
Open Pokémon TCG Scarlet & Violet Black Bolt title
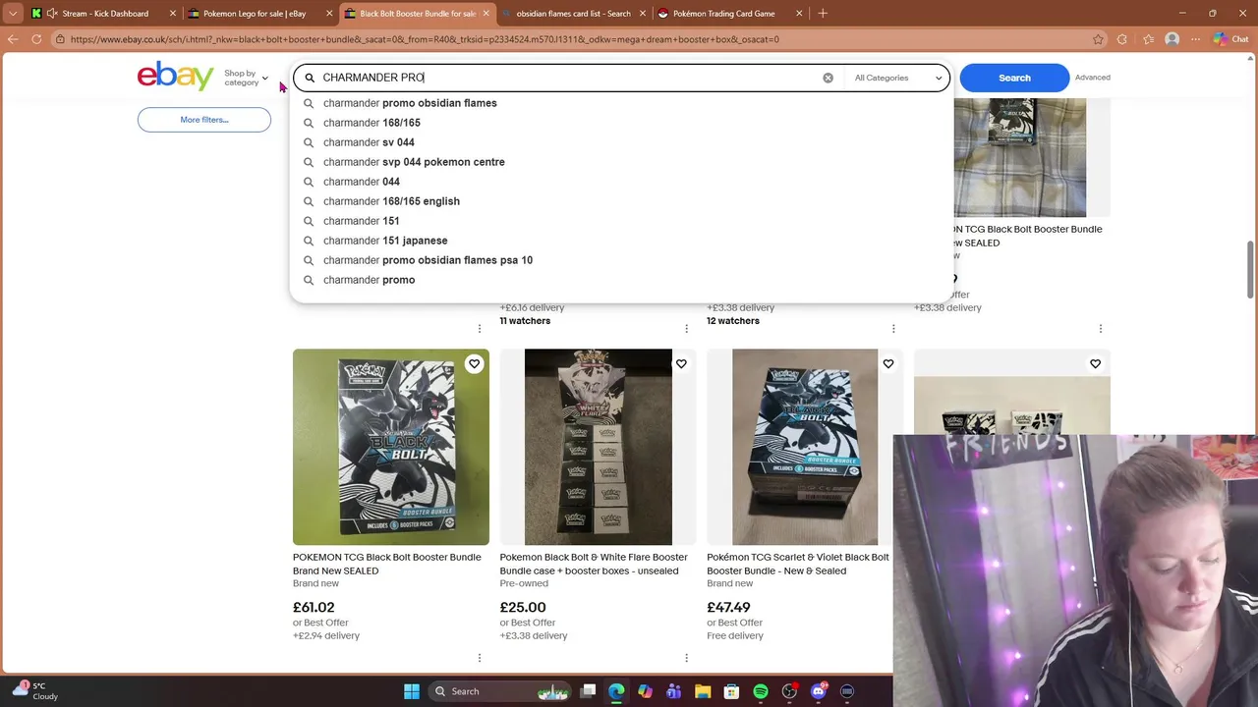[798, 564]
